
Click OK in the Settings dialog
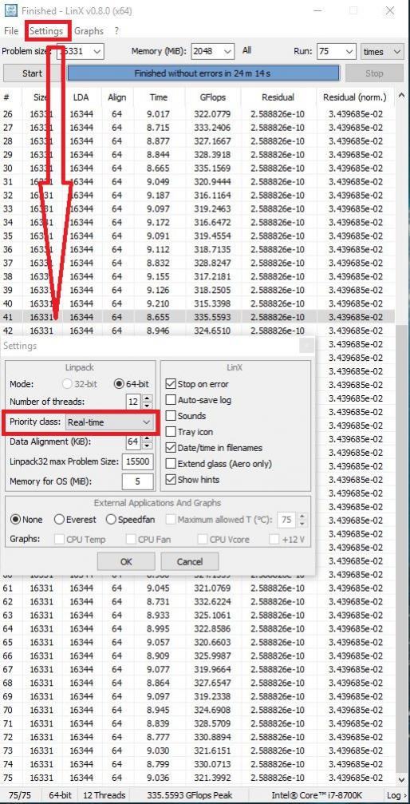point(126,561)
